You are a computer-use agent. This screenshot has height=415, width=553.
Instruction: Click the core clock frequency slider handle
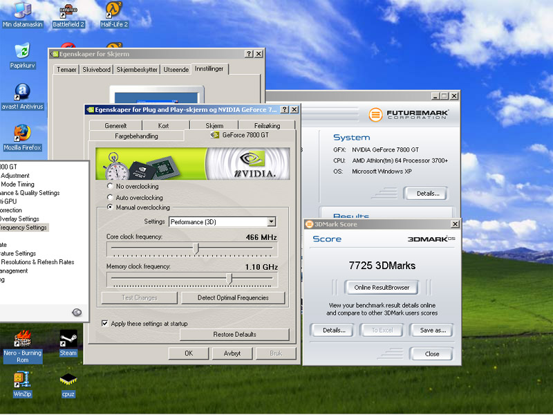tap(196, 248)
